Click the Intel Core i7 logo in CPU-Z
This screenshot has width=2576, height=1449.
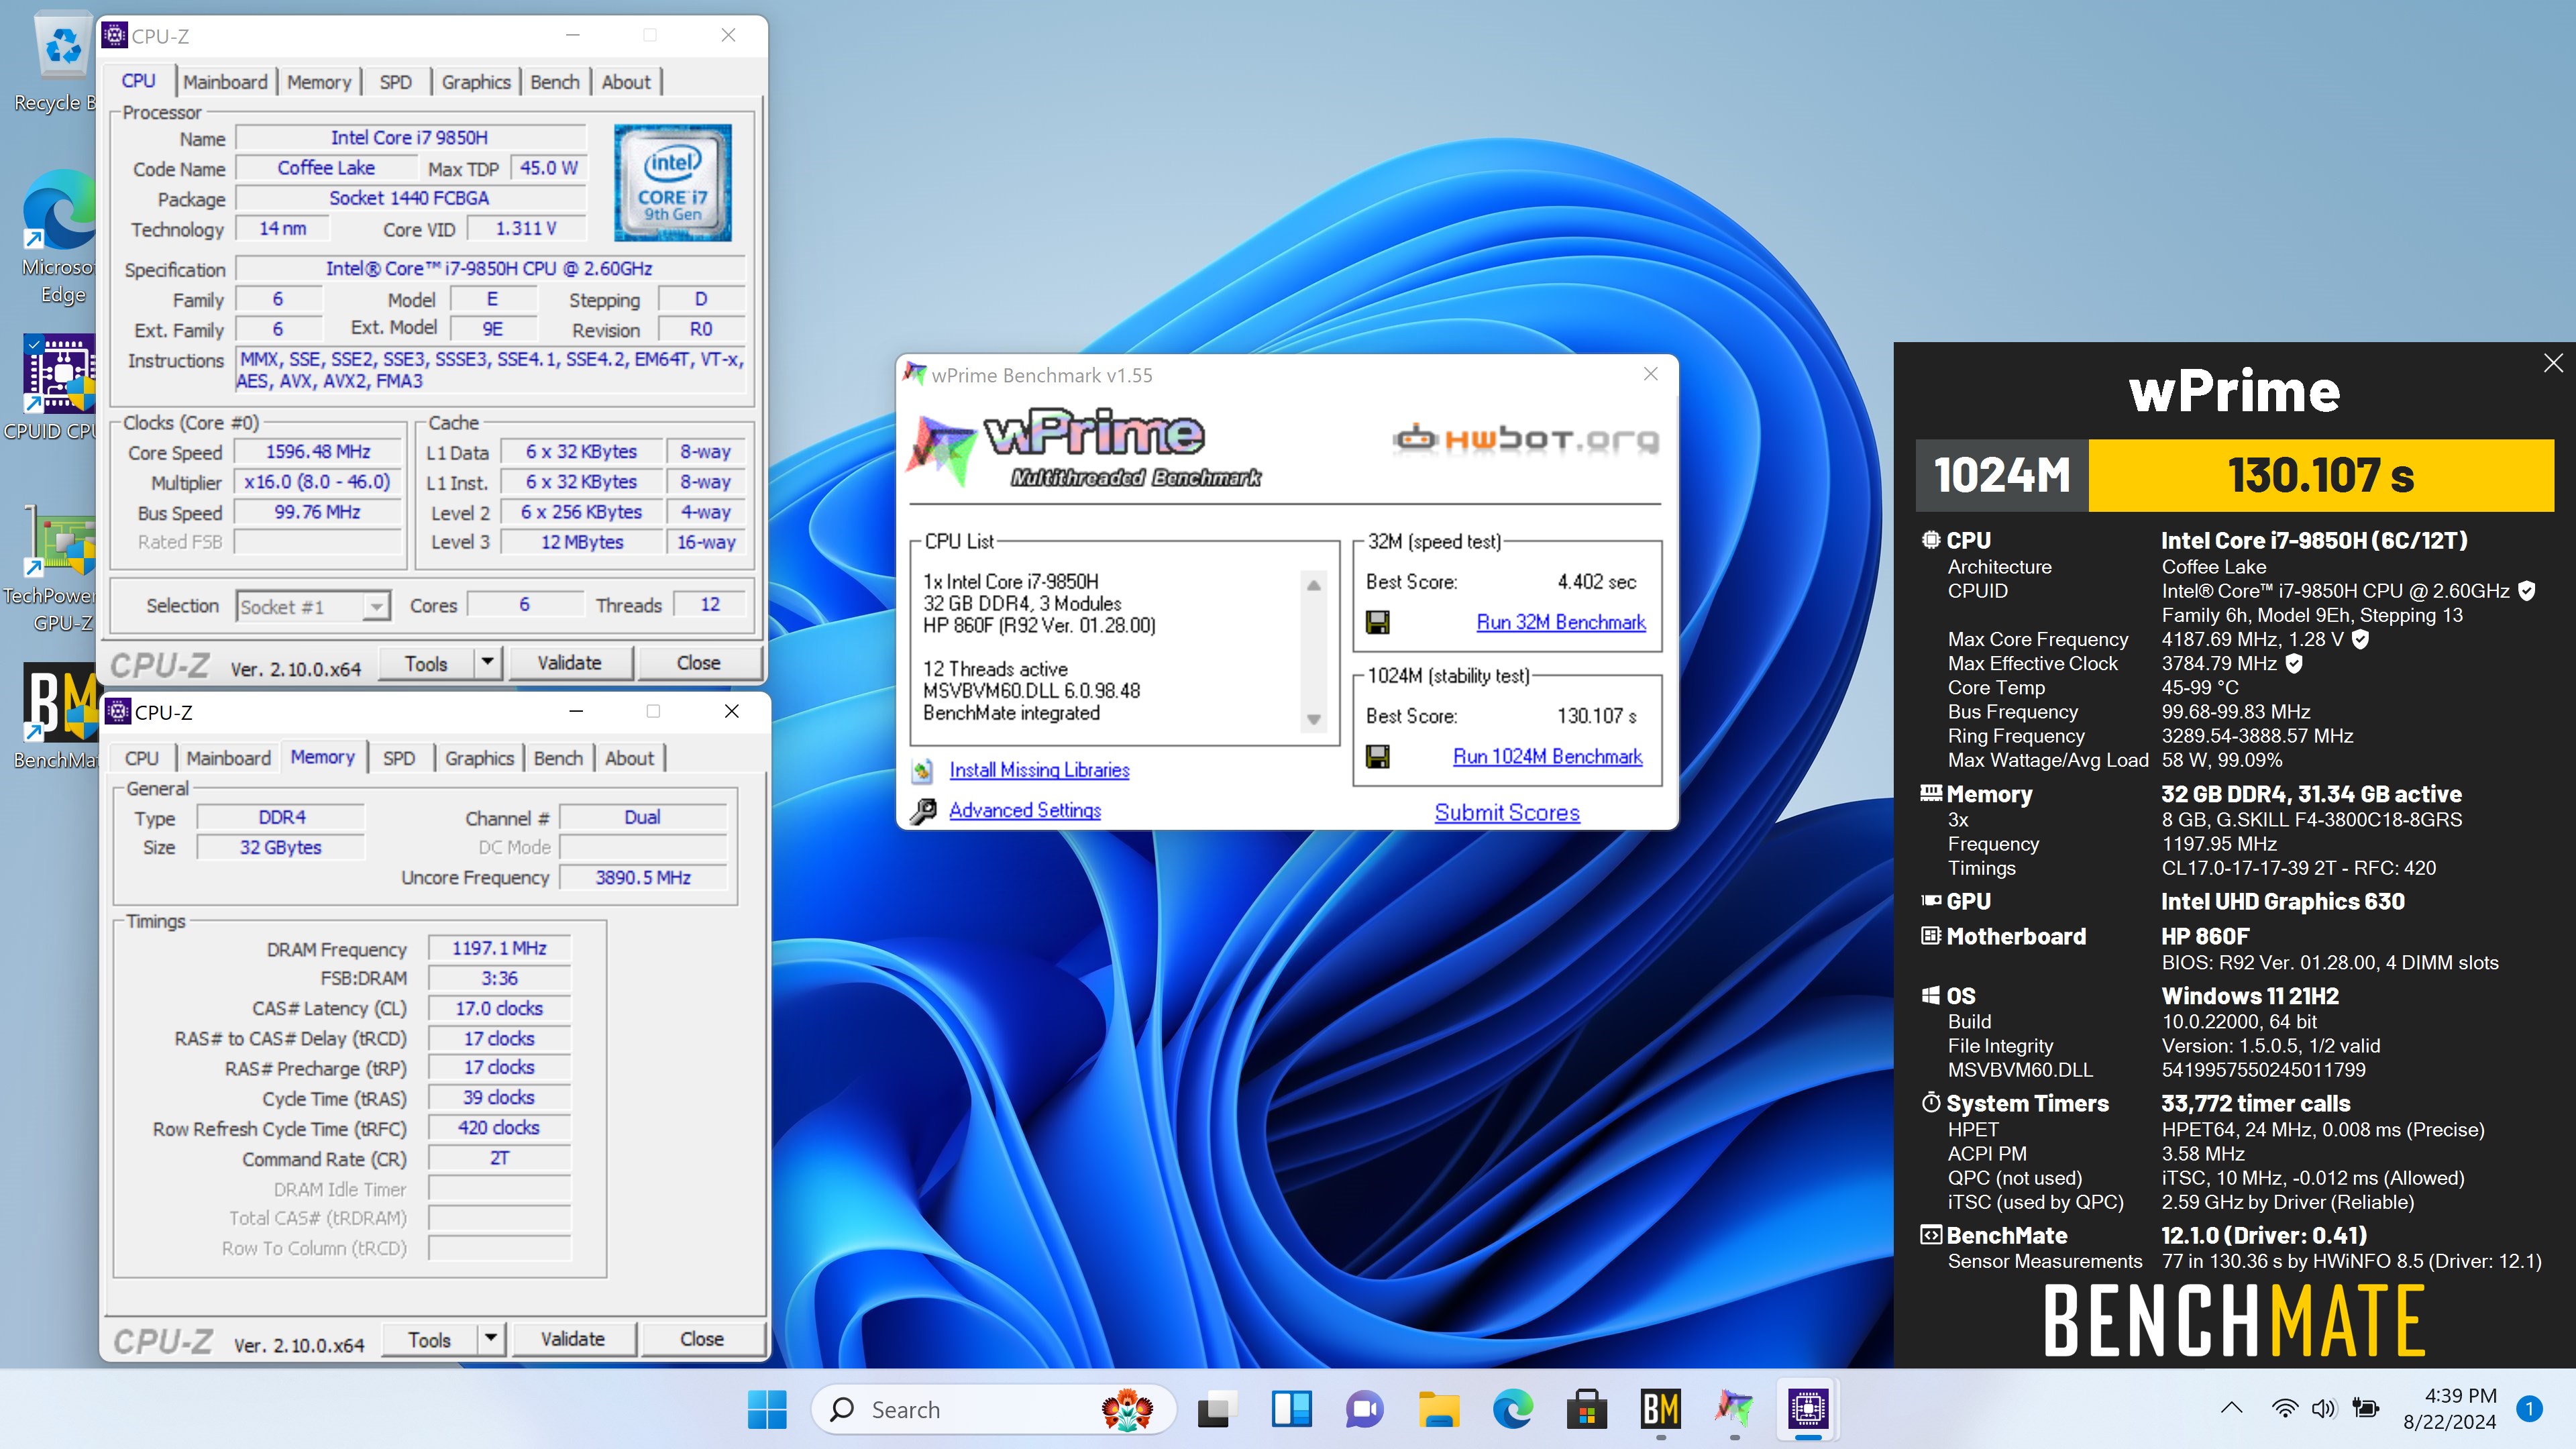tap(672, 183)
